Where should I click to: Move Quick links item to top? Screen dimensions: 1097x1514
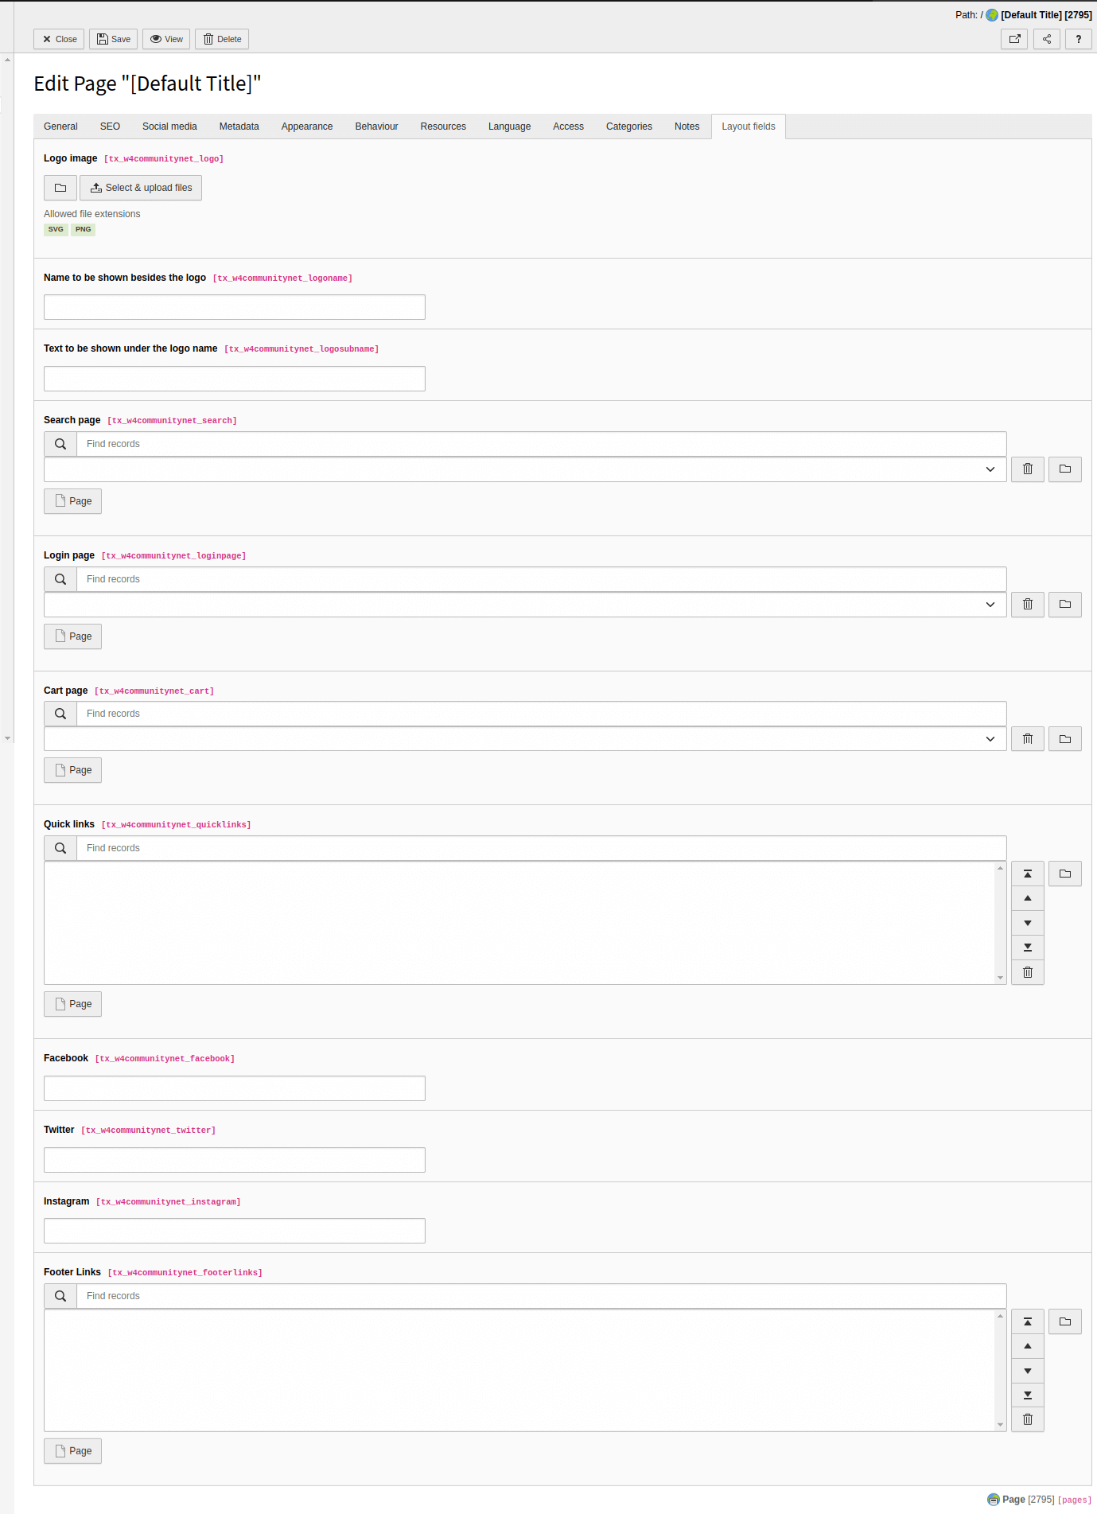1028,874
